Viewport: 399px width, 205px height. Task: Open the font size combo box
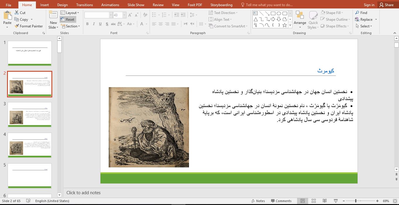coord(119,15)
